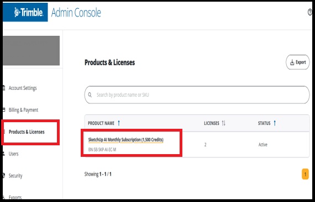Click the Security shield icon

pyautogui.click(x=4, y=176)
